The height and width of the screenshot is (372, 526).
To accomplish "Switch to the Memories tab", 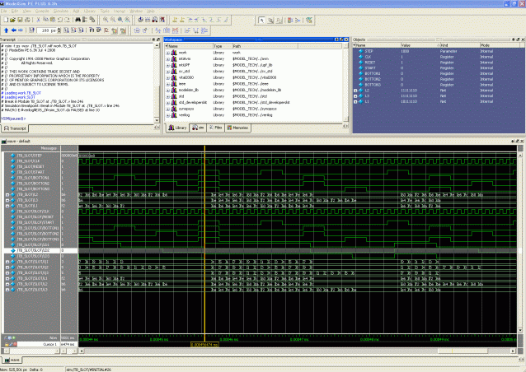I will point(237,128).
